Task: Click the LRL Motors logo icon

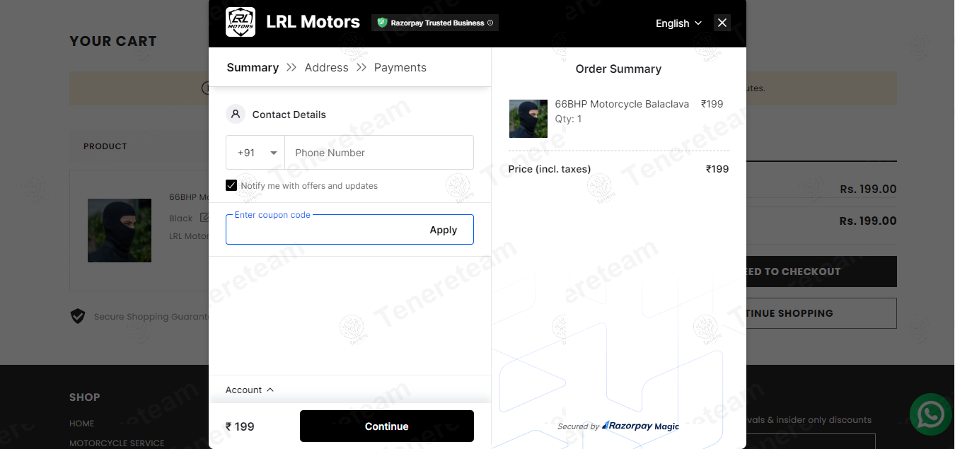Action: pyautogui.click(x=241, y=22)
